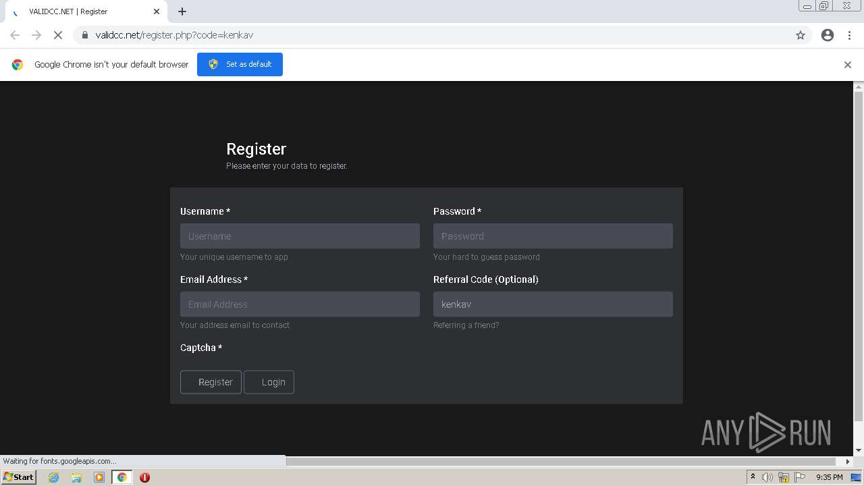864x486 pixels.
Task: Open red antivirus icon in taskbar
Action: (144, 477)
